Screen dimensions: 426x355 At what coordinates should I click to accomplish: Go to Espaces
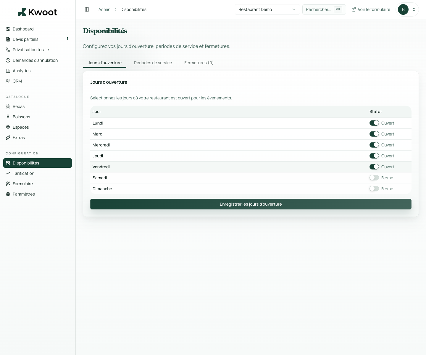pos(38,127)
